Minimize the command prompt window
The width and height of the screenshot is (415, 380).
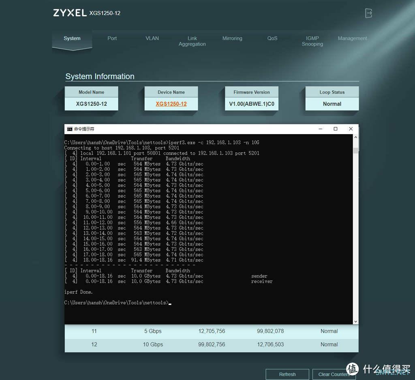click(321, 129)
